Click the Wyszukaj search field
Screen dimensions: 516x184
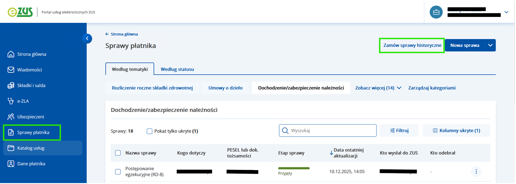(331, 131)
